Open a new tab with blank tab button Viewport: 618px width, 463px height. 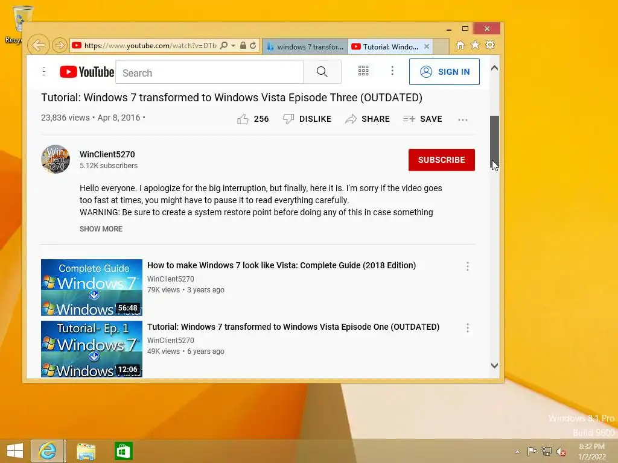click(441, 46)
